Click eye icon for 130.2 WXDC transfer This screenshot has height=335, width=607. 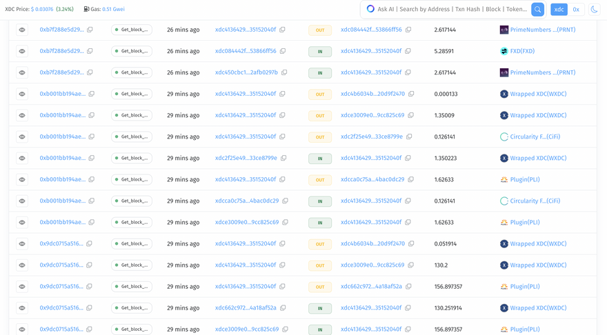[x=22, y=265]
